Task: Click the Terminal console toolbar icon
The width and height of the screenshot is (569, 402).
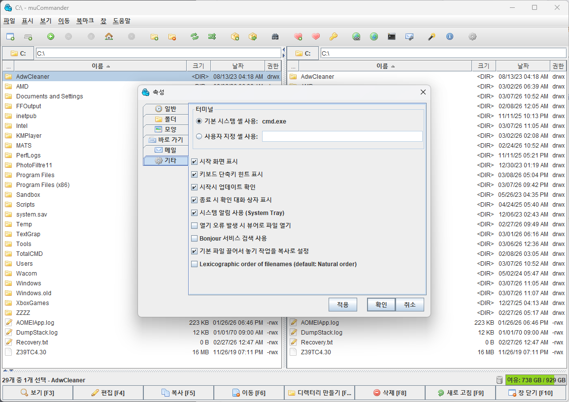Action: [x=392, y=36]
